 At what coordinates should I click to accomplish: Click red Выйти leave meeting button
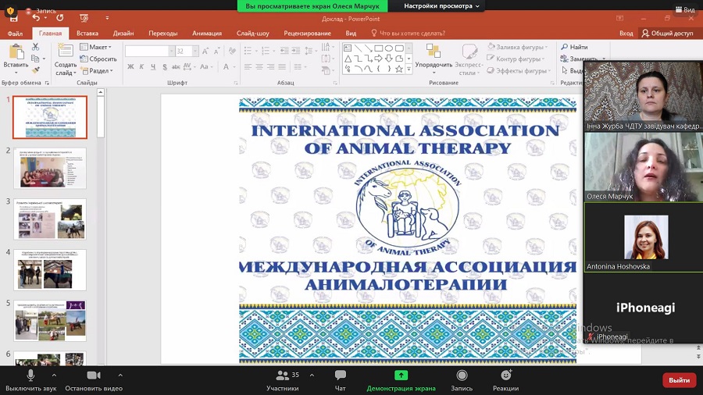(x=679, y=380)
